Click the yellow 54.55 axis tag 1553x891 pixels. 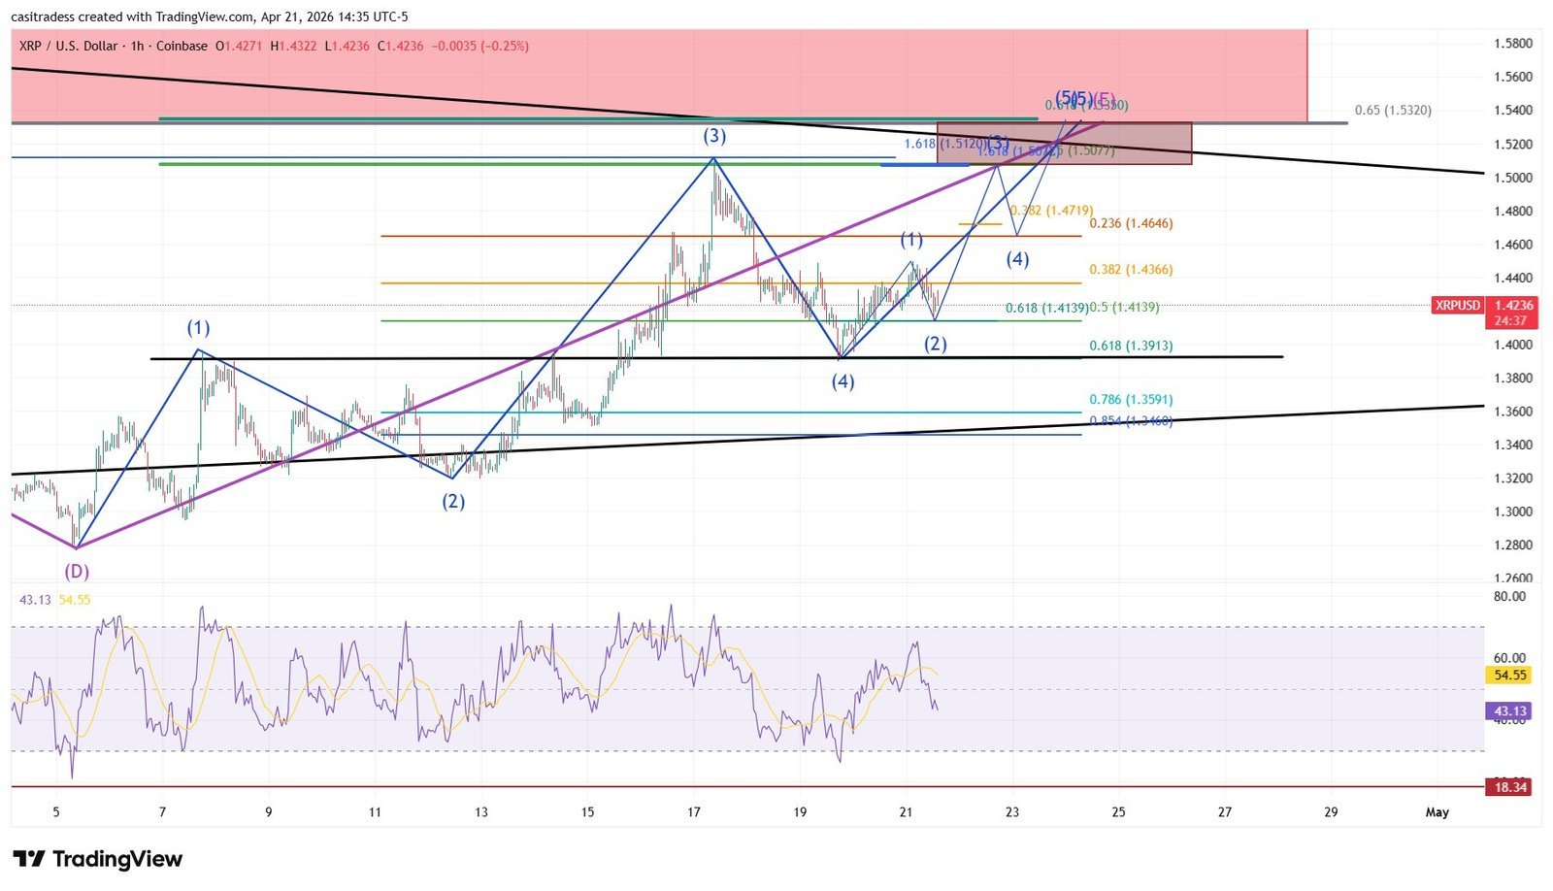[1509, 675]
